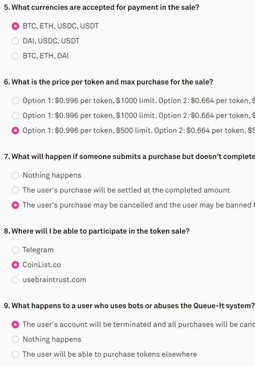Select 'purchase tokens elsewhere' radio option

click(x=15, y=355)
